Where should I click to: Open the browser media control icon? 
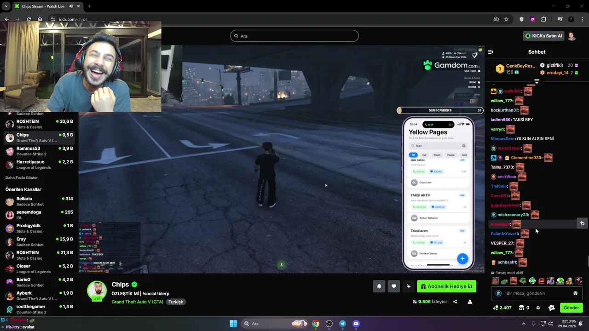click(560, 19)
